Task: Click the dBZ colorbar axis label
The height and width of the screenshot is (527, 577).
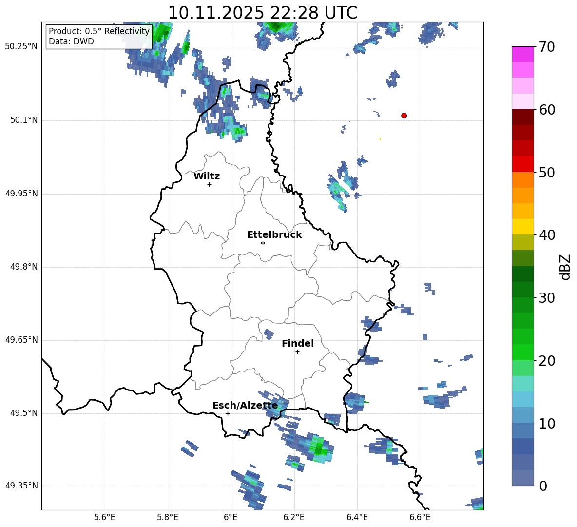Action: click(x=565, y=267)
